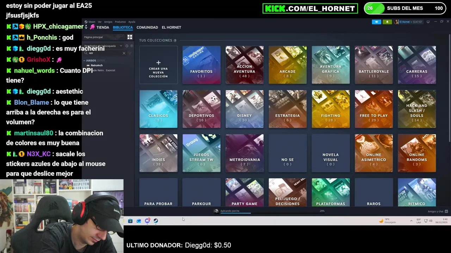The width and height of the screenshot is (451, 253).
Task: Open the Carreras collection
Action: coord(417,65)
